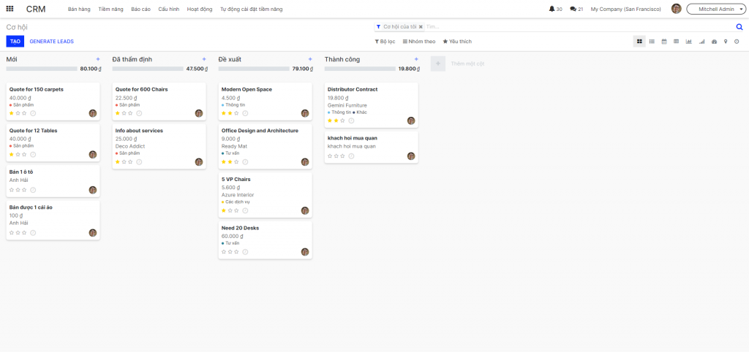Set first star on Bán 1 ô tô
The image size is (749, 352).
pos(12,190)
